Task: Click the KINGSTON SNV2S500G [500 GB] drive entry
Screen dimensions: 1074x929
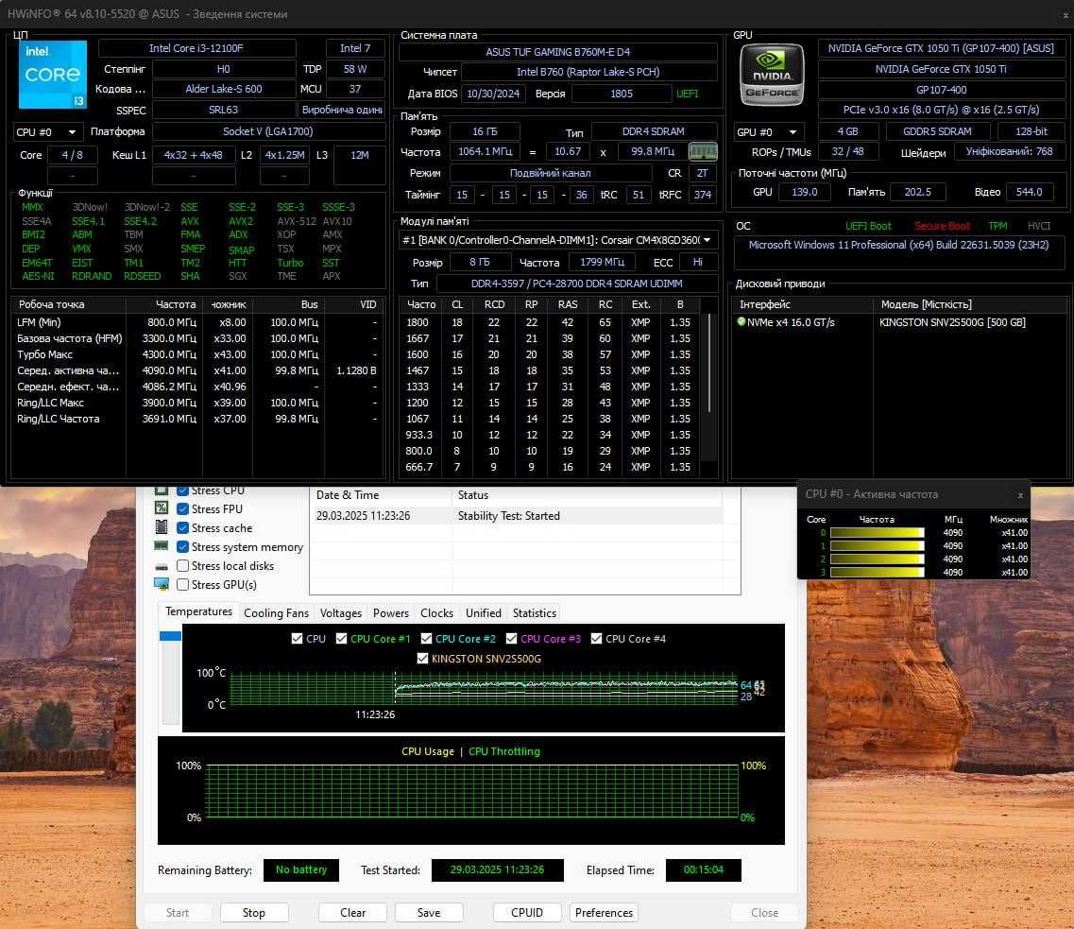Action: click(x=952, y=322)
